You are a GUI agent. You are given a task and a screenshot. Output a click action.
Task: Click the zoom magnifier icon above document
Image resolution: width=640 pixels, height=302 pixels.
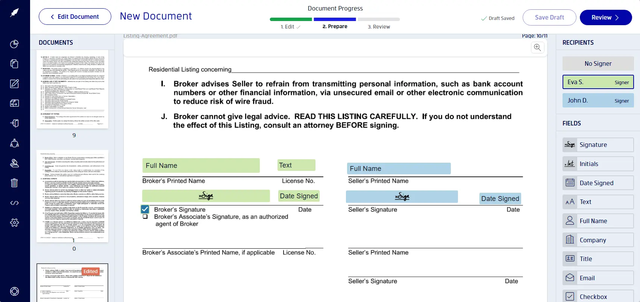click(537, 47)
